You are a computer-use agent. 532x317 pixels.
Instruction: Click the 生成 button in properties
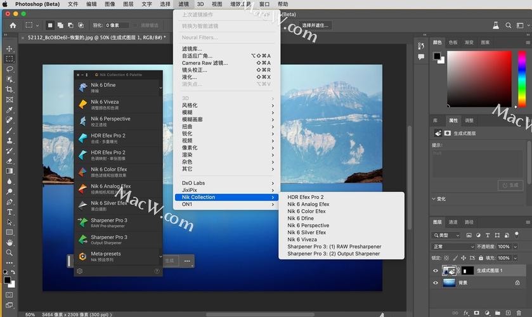[x=510, y=185]
